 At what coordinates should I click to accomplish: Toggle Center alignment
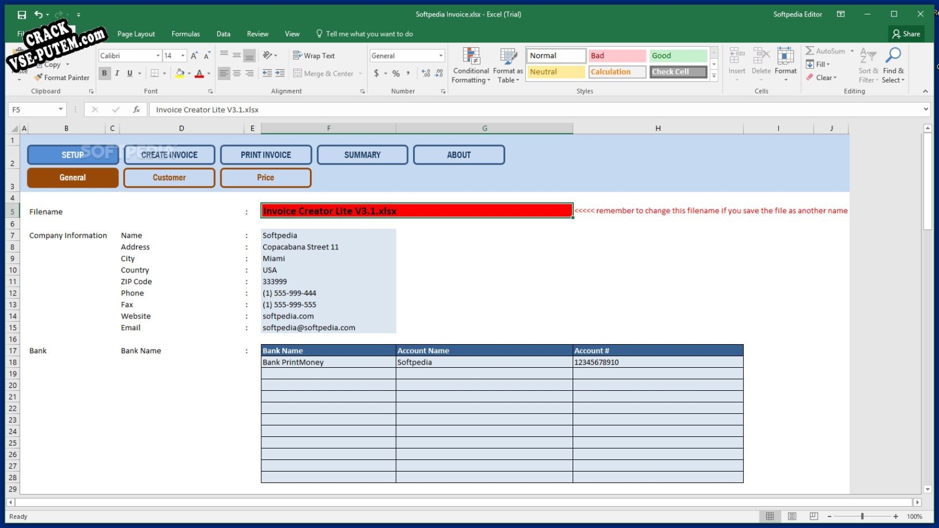[x=237, y=73]
